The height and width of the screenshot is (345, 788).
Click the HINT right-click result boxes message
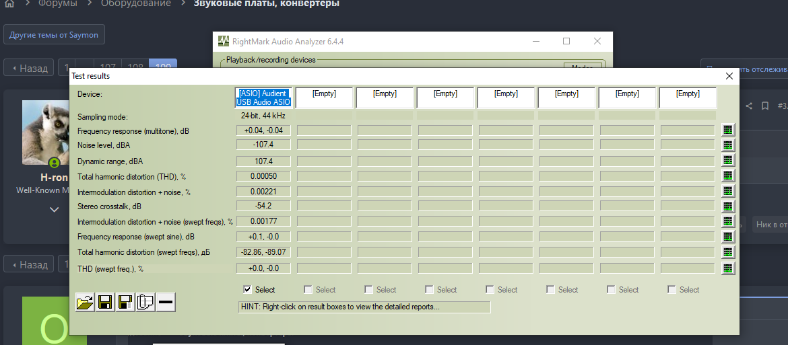pos(364,307)
